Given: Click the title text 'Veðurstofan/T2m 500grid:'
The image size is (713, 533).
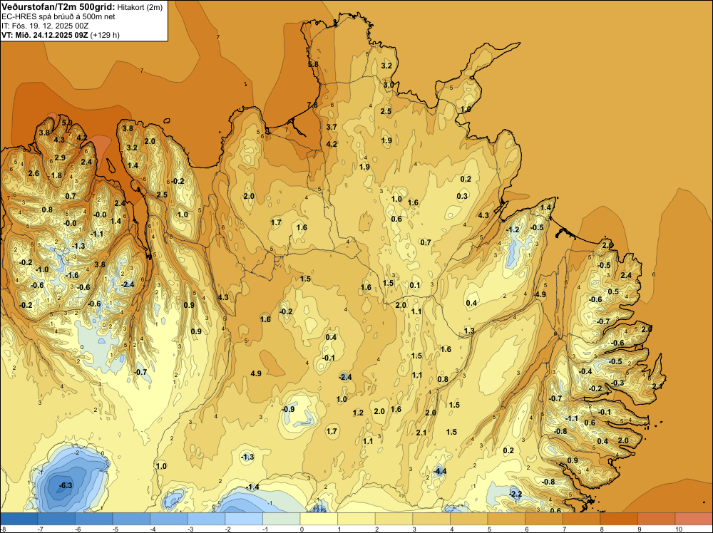Looking at the screenshot, I should click(x=58, y=6).
